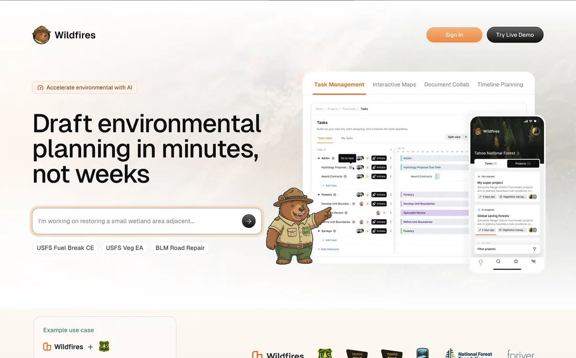Click the info icon next to Forestry group

click(335, 195)
